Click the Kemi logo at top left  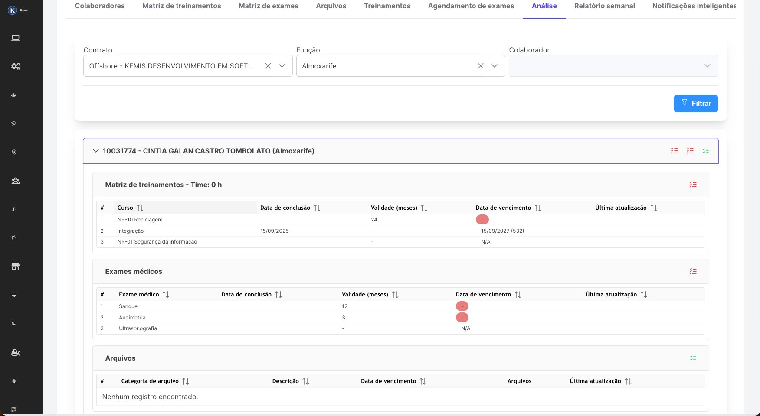(13, 10)
